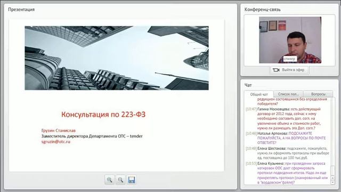Switch to the 'Общий чат' tab
The height and width of the screenshot is (192, 341).
(x=259, y=94)
